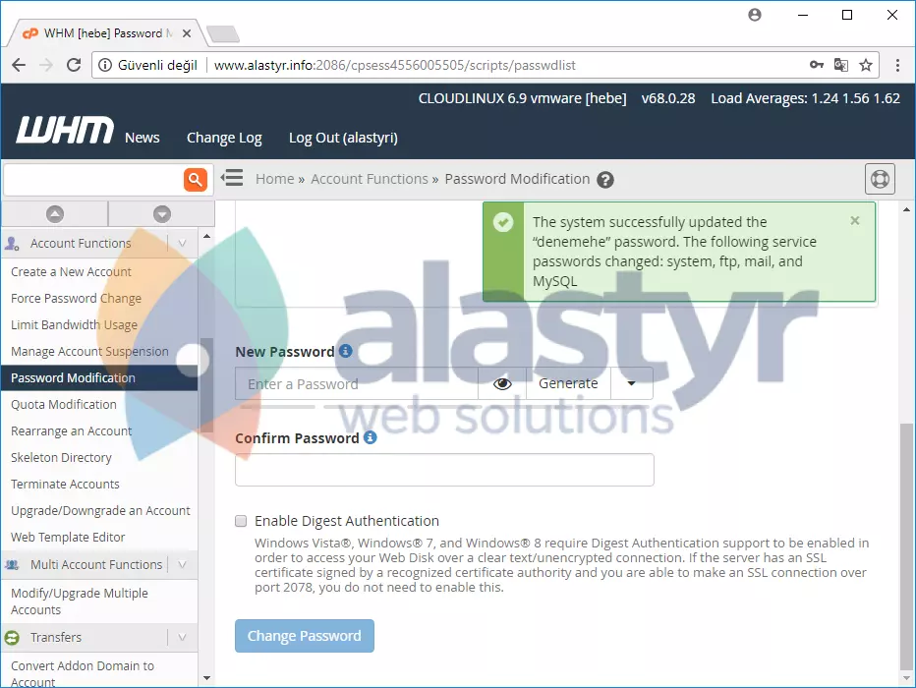916x688 pixels.
Task: Go to Account Functions breadcrumb link
Action: tap(370, 179)
